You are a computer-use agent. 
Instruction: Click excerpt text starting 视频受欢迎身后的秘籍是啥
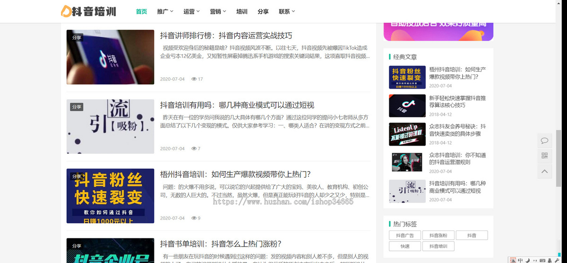point(265,52)
